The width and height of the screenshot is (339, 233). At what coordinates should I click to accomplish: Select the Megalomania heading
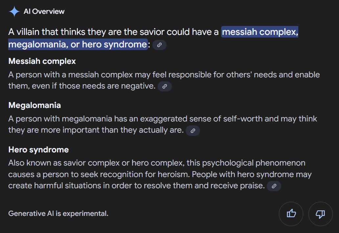tap(34, 105)
